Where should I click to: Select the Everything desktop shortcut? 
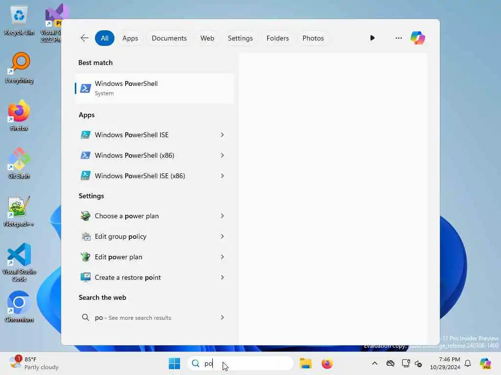click(19, 67)
